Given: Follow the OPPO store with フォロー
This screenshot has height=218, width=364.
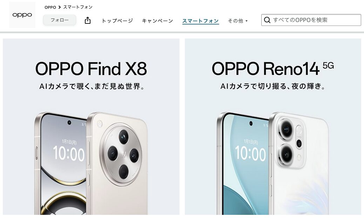Looking at the screenshot, I should (x=60, y=20).
